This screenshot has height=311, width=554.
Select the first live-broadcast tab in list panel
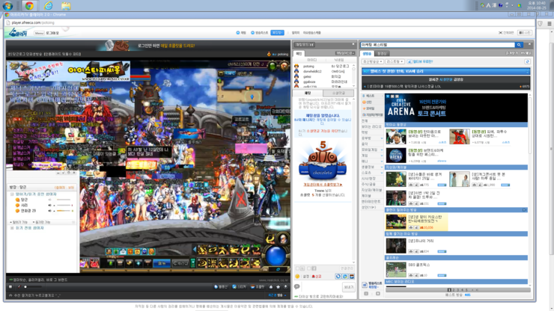367,54
